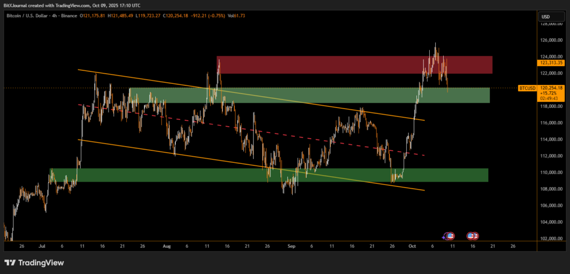Click the 123,313.35 price label on axis

pos(551,63)
